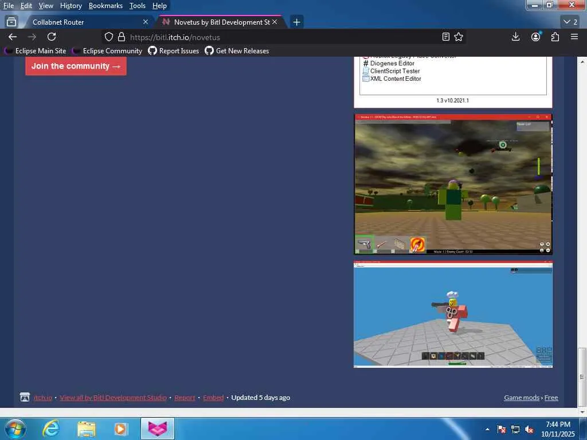Open Windows Media Player taskbar icon
This screenshot has width=587, height=440.
coord(121,429)
